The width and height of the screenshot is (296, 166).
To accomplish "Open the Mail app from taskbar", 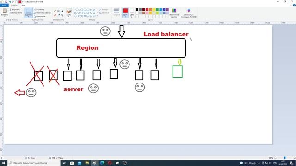I will (x=80, y=163).
